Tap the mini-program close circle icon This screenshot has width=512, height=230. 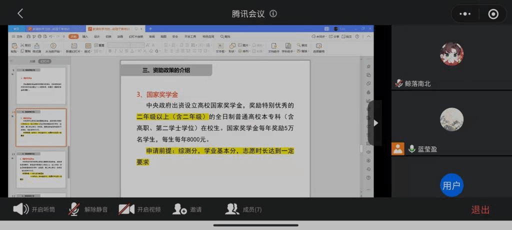click(x=493, y=14)
